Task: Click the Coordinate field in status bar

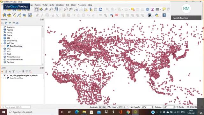Action: click(x=103, y=107)
